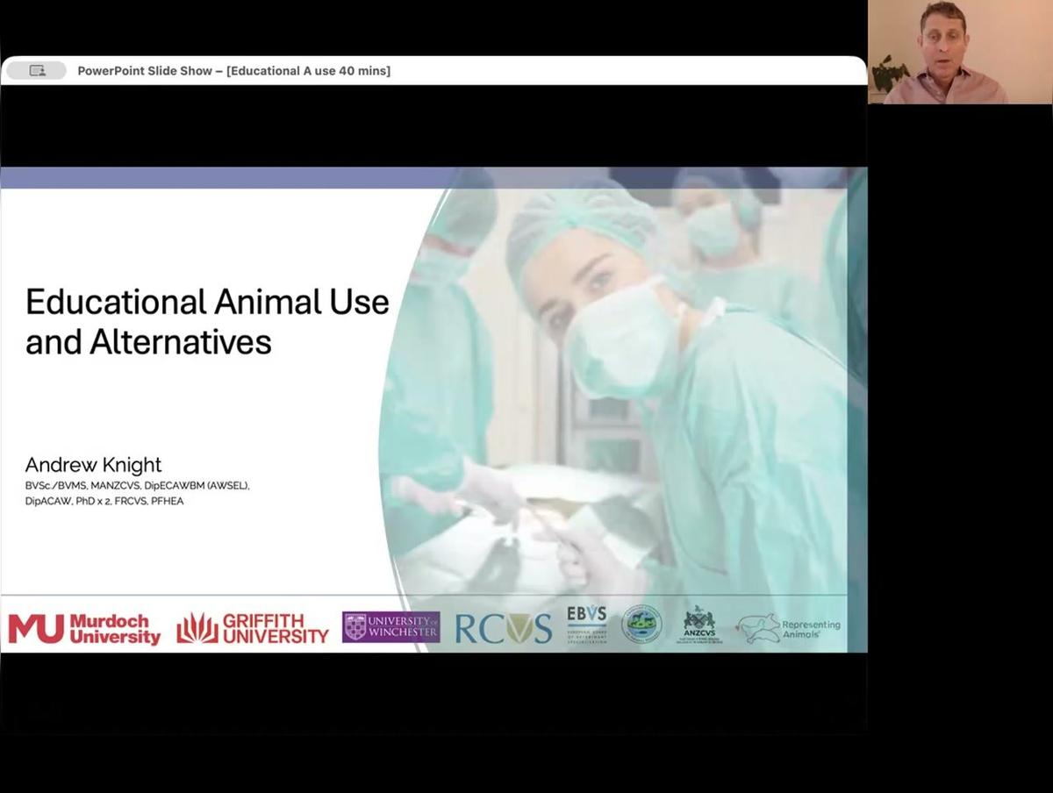The width and height of the screenshot is (1053, 793).
Task: Click the ANZCVS crest logo
Action: click(x=699, y=625)
